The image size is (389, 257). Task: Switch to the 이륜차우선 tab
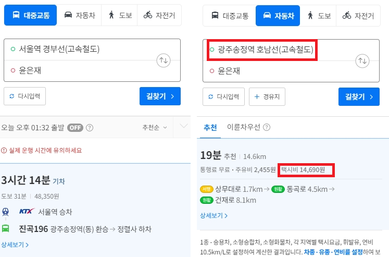pyautogui.click(x=244, y=127)
